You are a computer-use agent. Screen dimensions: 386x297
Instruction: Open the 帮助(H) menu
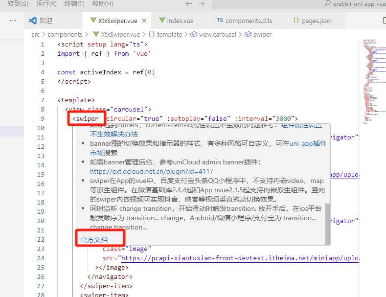pyautogui.click(x=102, y=4)
